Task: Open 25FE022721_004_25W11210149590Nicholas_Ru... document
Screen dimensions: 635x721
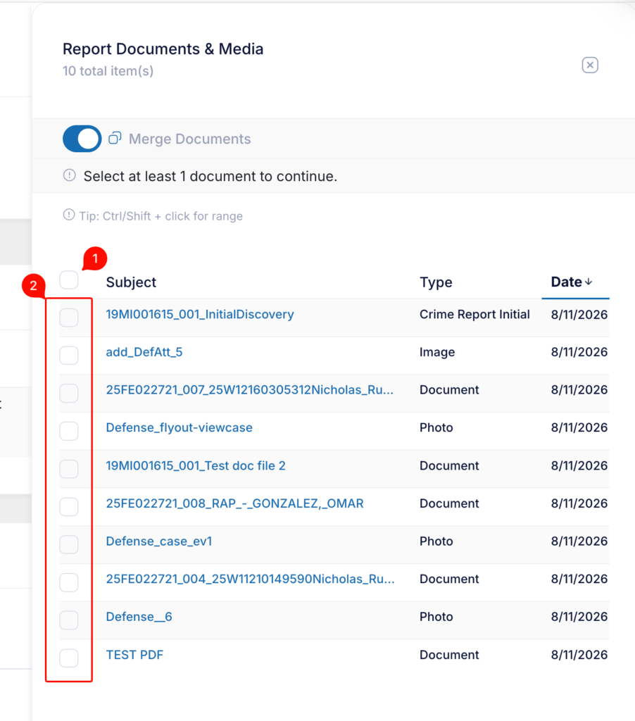Action: click(x=250, y=579)
